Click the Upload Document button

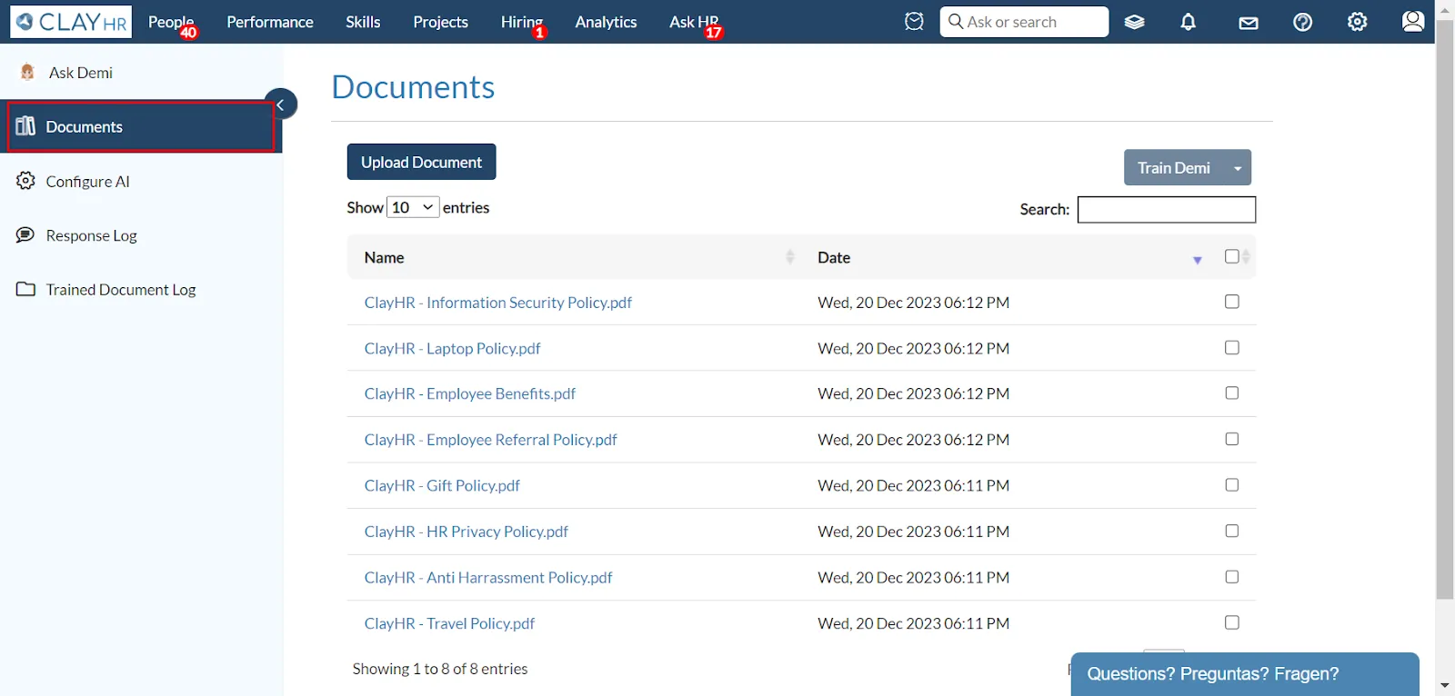pyautogui.click(x=421, y=162)
